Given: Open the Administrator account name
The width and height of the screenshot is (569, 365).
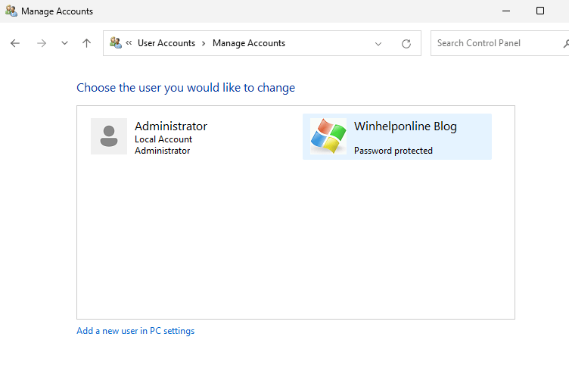Looking at the screenshot, I should [171, 126].
